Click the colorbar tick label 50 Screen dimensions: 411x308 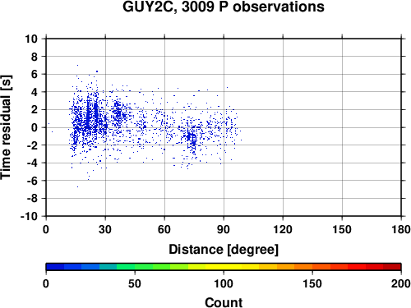(x=135, y=283)
